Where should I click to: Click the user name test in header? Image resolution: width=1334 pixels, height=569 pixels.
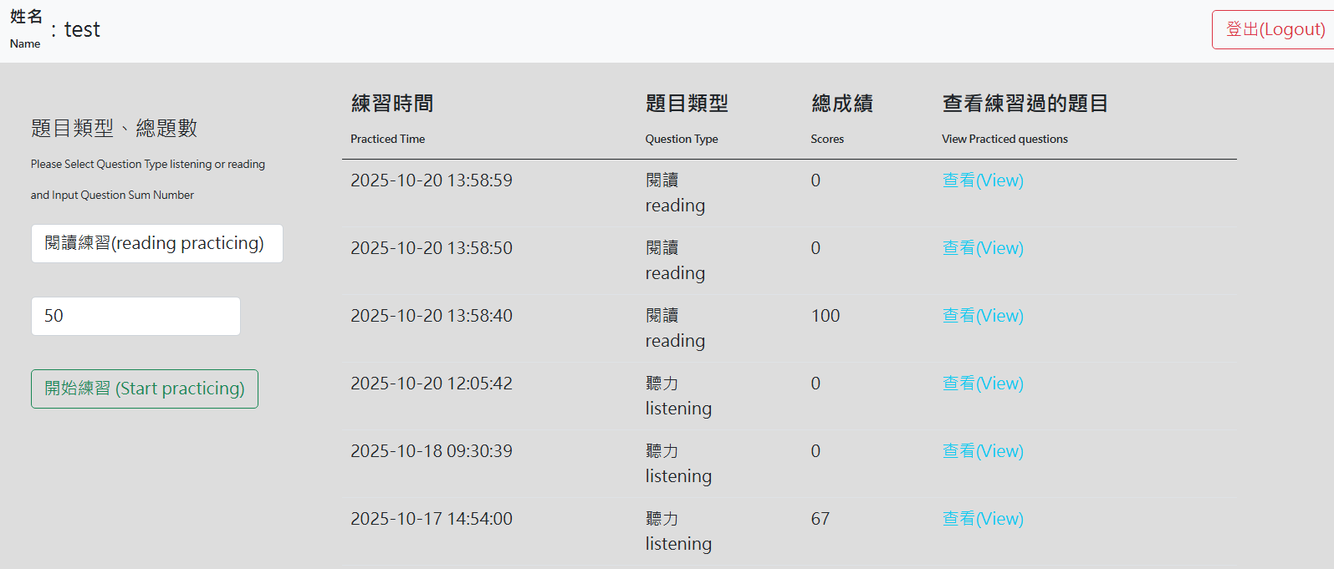click(x=82, y=30)
